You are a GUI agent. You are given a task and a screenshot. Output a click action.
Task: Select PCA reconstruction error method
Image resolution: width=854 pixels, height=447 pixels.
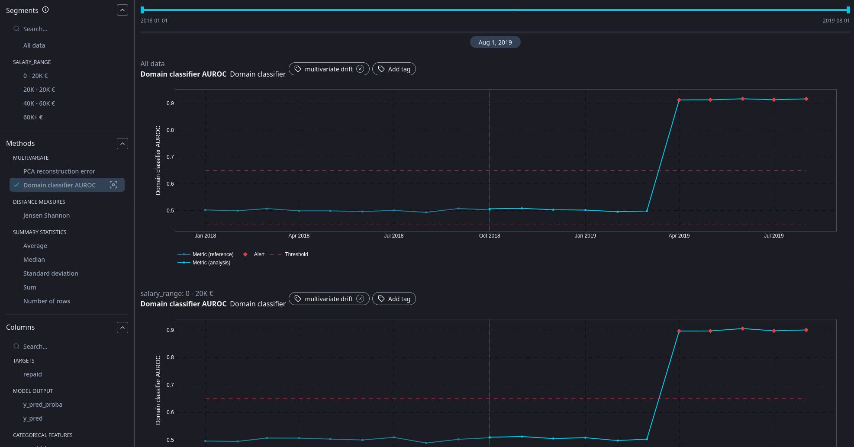coord(59,171)
